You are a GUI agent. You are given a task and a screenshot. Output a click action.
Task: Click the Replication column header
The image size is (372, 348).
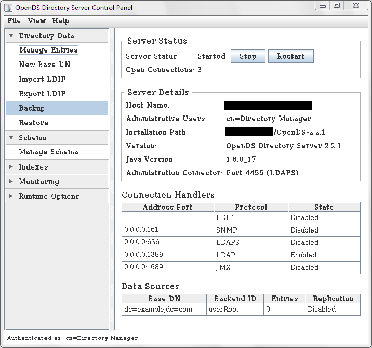tap(333, 299)
